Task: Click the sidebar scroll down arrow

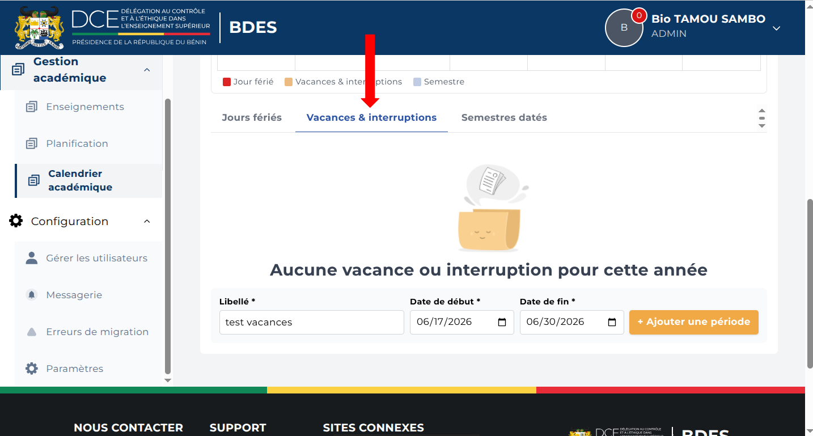Action: (167, 380)
